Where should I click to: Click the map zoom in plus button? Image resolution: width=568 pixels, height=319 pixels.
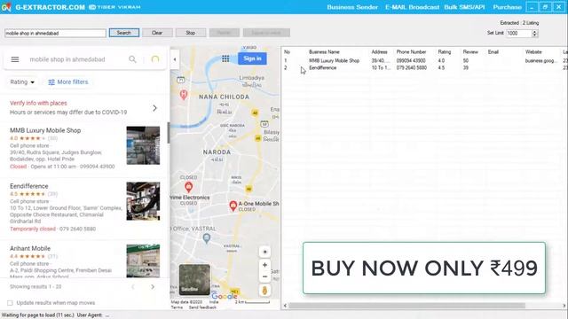click(x=264, y=265)
